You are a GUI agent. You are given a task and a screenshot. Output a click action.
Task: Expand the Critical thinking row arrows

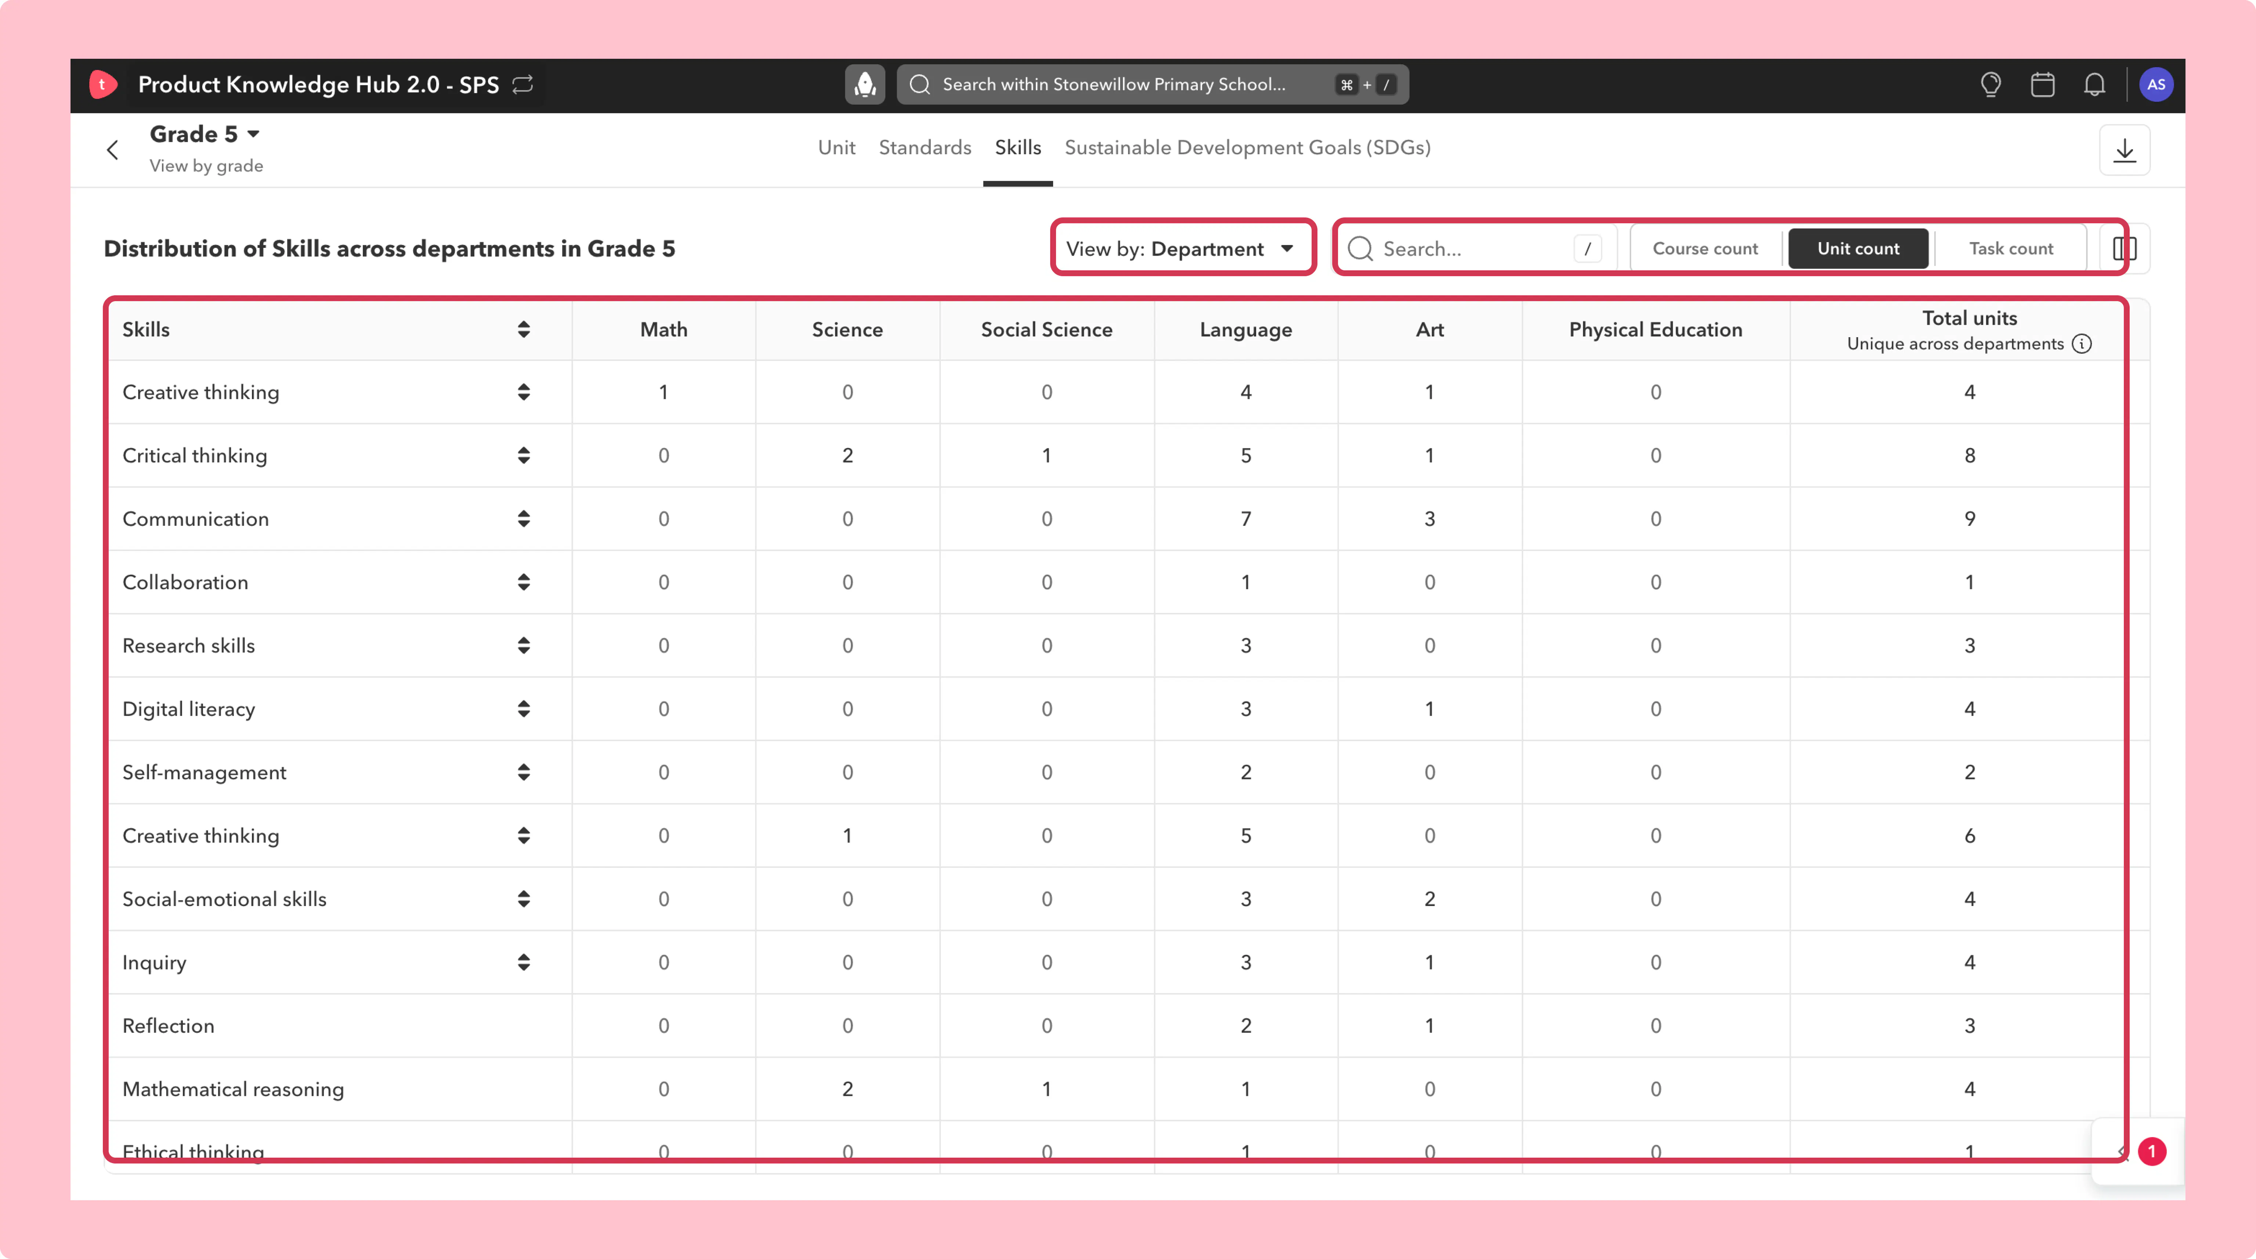coord(524,455)
